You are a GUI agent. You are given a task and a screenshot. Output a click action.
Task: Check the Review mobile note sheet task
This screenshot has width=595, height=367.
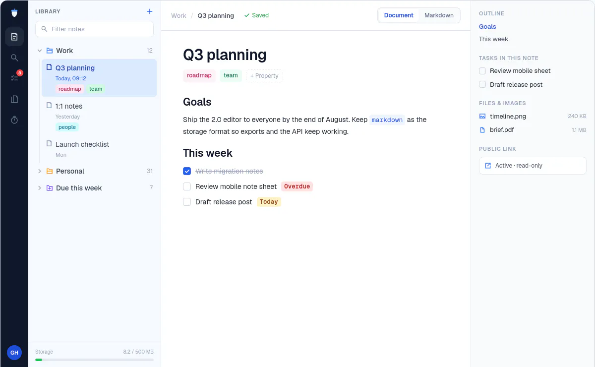pos(187,186)
